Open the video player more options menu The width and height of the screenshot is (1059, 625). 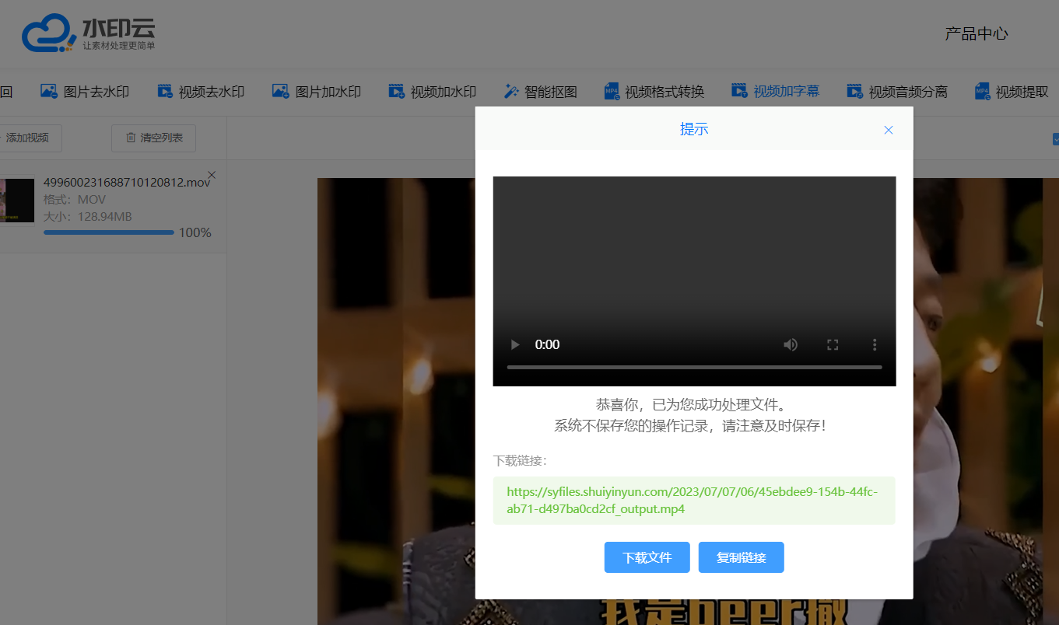[875, 344]
